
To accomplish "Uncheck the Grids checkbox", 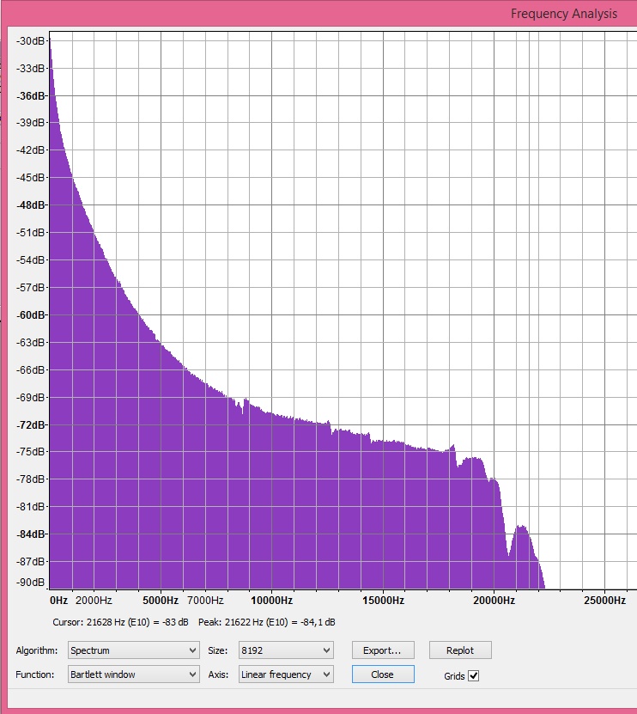I will click(x=474, y=675).
